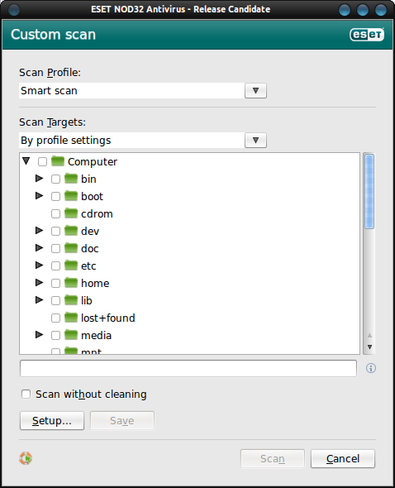Expand the etc folder

click(39, 266)
